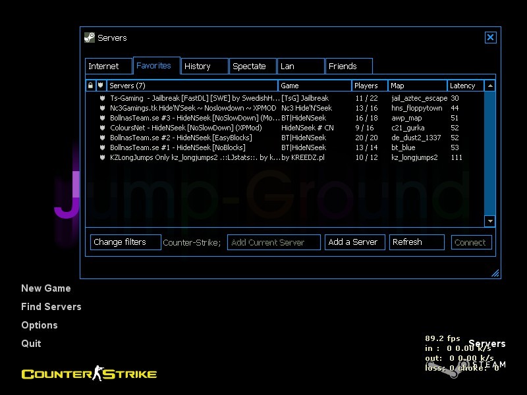Click the Refresh button

[x=416, y=242]
